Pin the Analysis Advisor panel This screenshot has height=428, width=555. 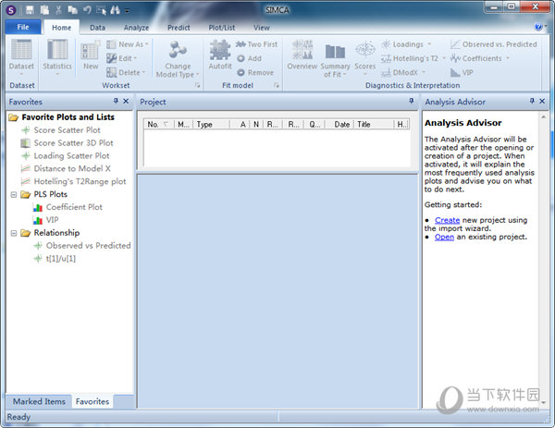532,101
